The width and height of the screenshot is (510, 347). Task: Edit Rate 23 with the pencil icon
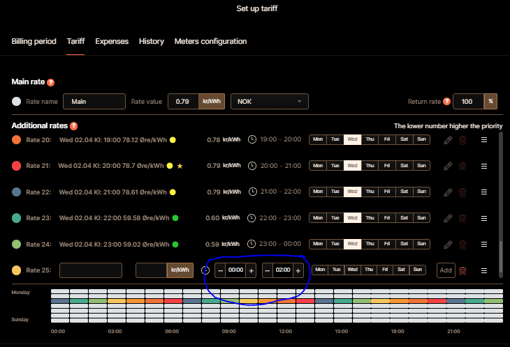click(448, 218)
